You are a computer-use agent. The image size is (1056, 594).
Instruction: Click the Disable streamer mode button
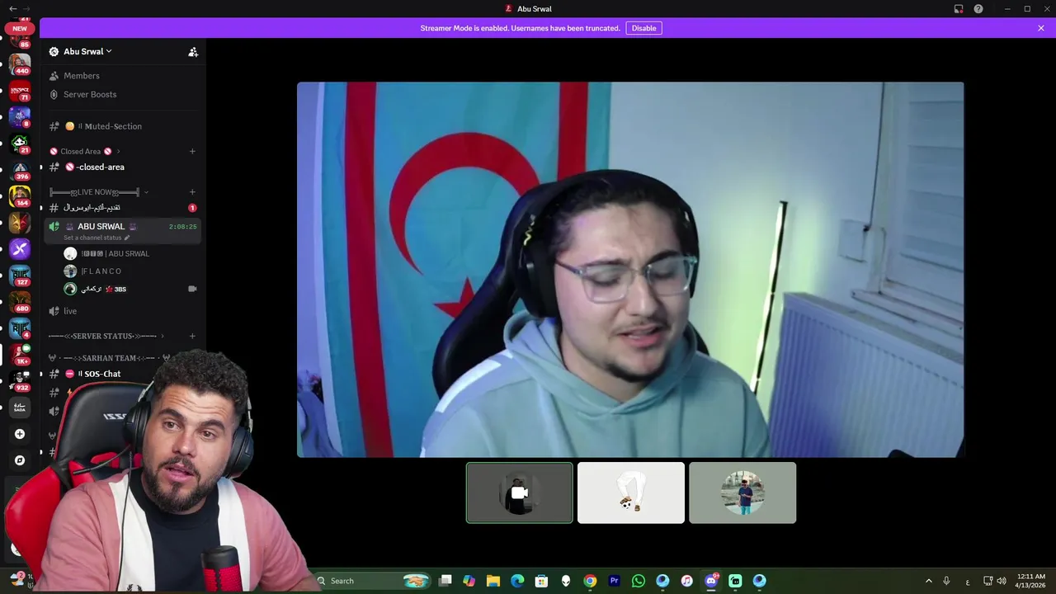coord(643,28)
